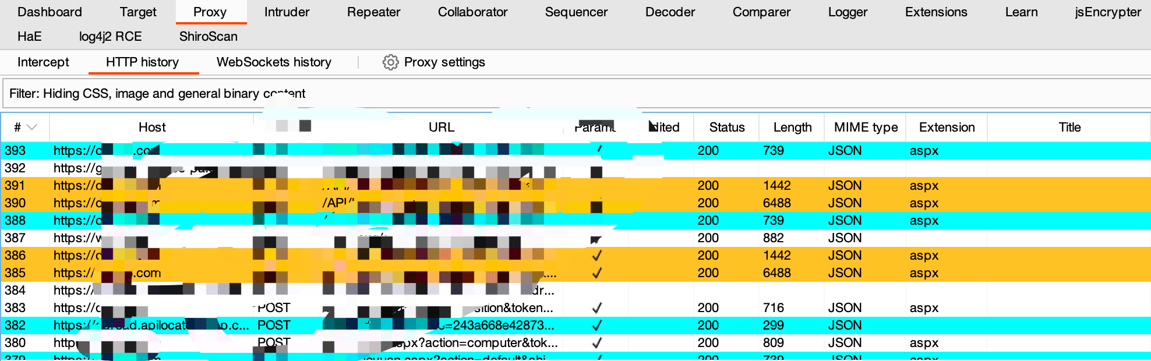Sort by the MIME type column header
Screen dimensions: 1151x361
(866, 127)
